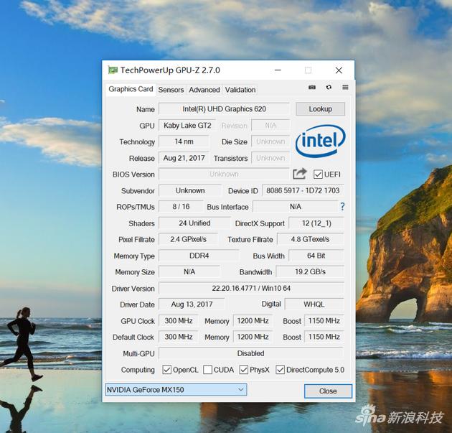This screenshot has width=452, height=433.
Task: Click the Subvendor value Unknown
Action: pos(190,191)
